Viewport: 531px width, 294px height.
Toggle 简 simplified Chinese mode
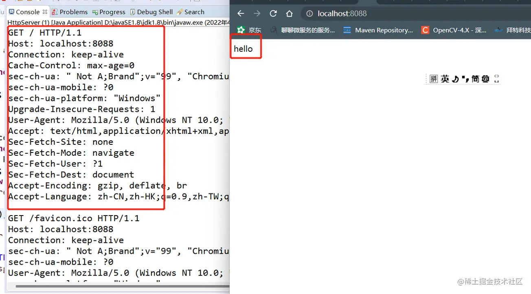click(475, 79)
